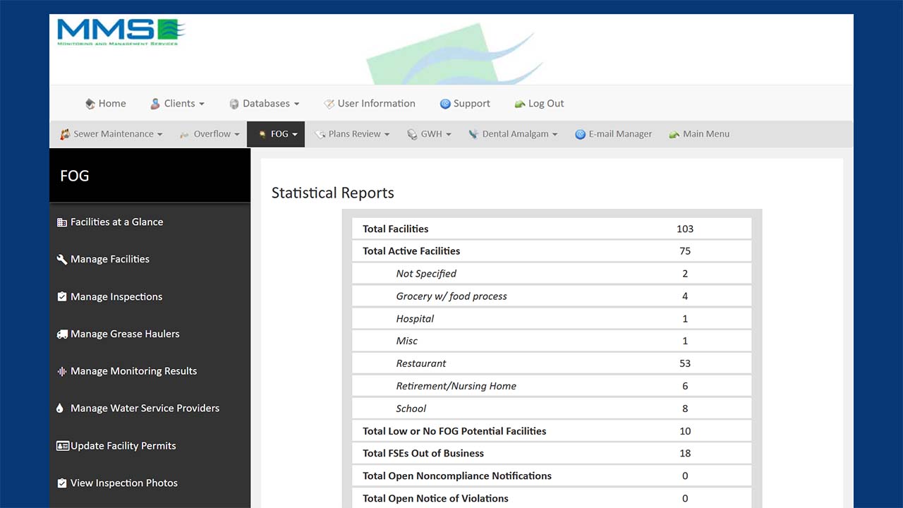
Task: Click the truck icon for Manage Grease Haulers
Action: click(62, 334)
